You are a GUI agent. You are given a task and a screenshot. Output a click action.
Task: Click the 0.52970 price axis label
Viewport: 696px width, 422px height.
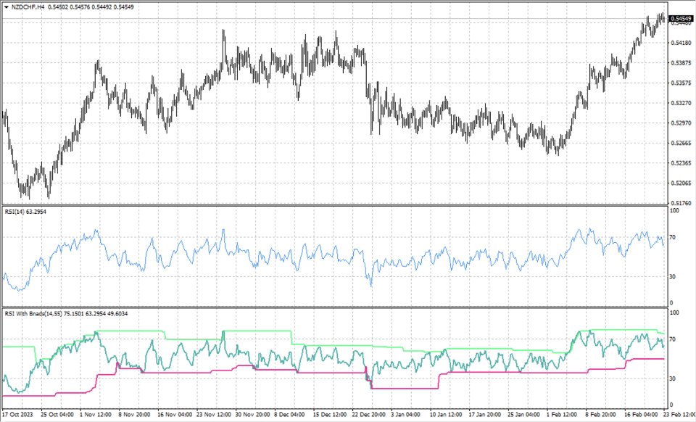[x=681, y=123]
